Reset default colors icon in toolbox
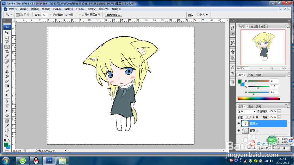The height and width of the screenshot is (165, 294). coord(5,140)
